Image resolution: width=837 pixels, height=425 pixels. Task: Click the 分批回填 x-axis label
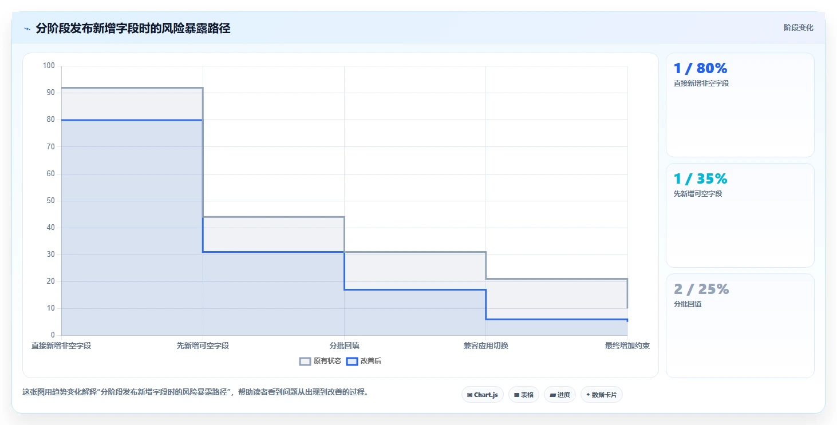coord(344,345)
